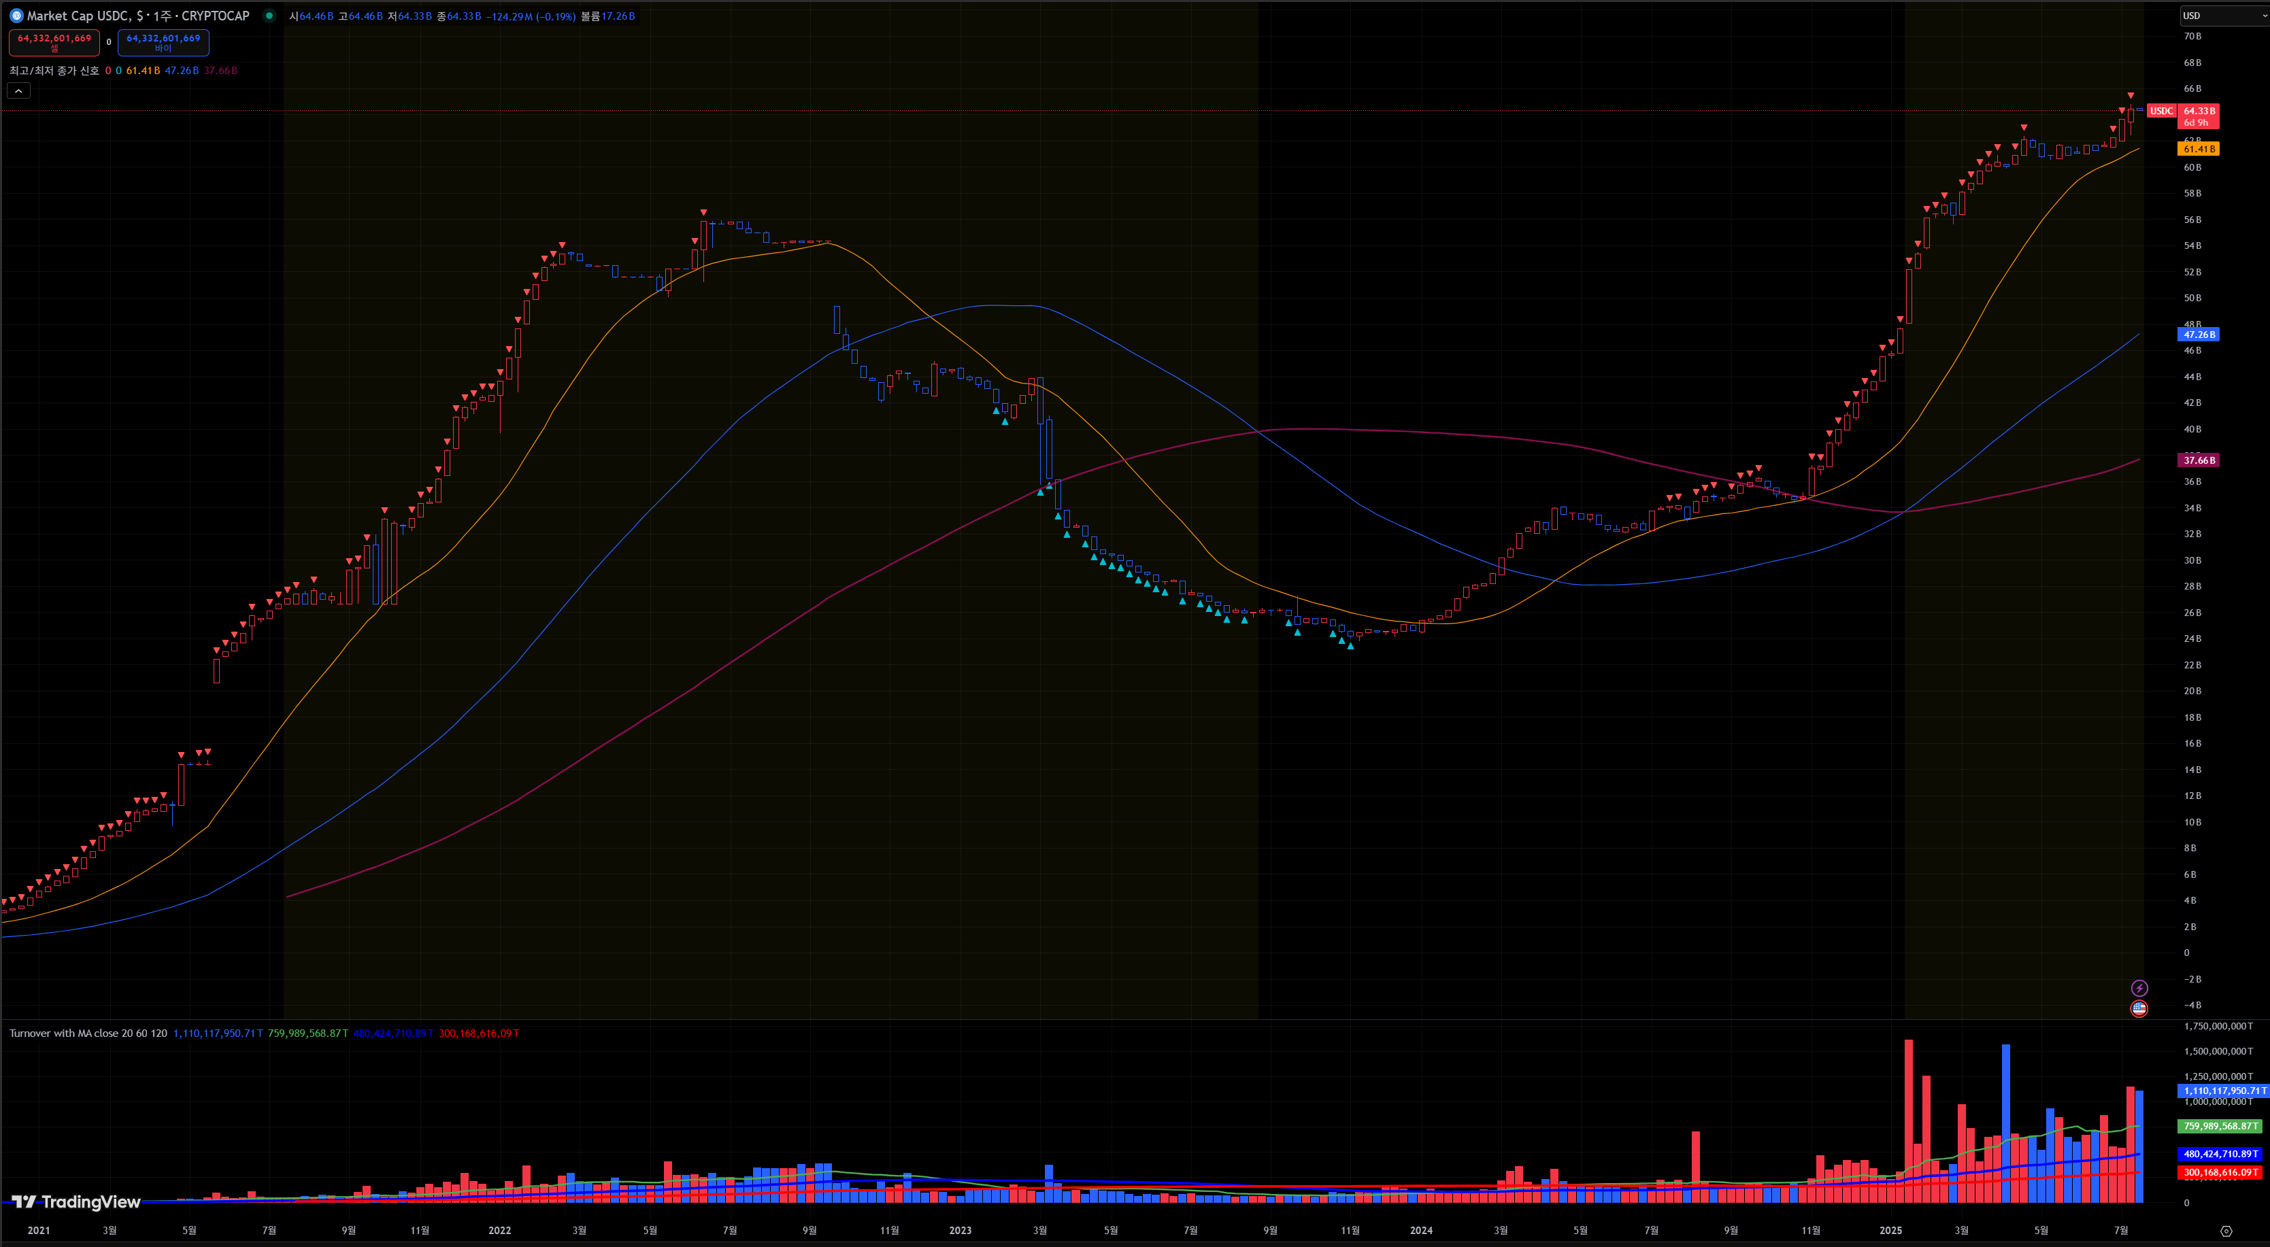Click the US flag economic event icon
This screenshot has height=1247, width=2270.
tap(2139, 1008)
